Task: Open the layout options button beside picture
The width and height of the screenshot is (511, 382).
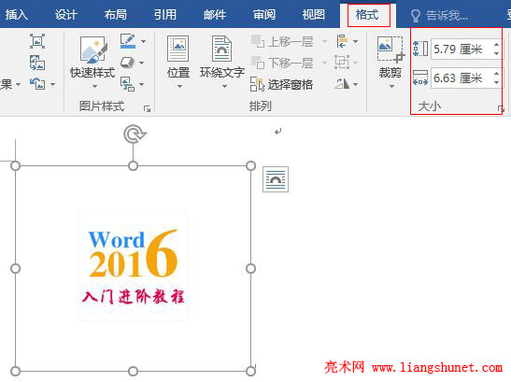Action: click(276, 179)
